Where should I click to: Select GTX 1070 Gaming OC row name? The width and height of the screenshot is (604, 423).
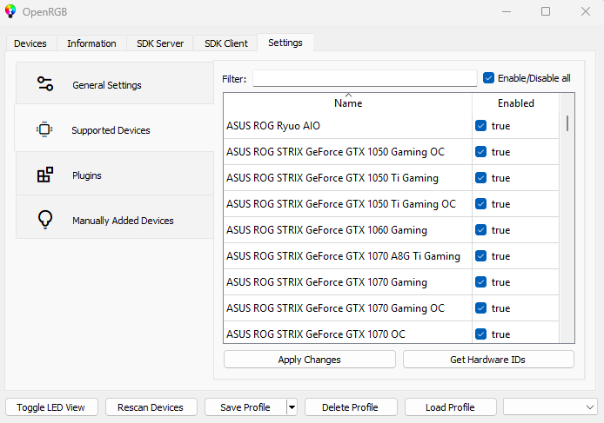click(x=336, y=308)
